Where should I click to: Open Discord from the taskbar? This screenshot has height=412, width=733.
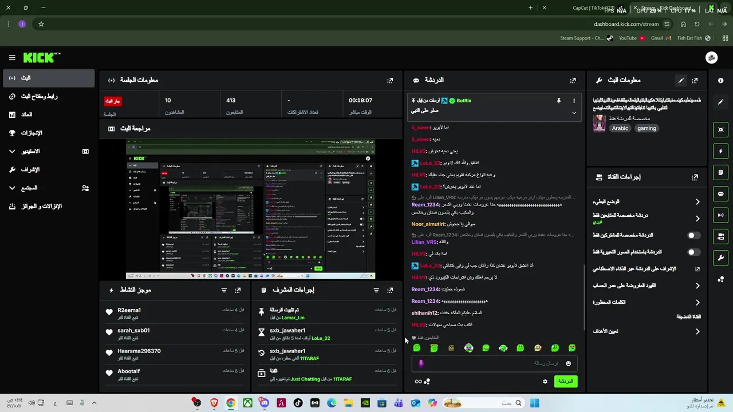click(264, 403)
